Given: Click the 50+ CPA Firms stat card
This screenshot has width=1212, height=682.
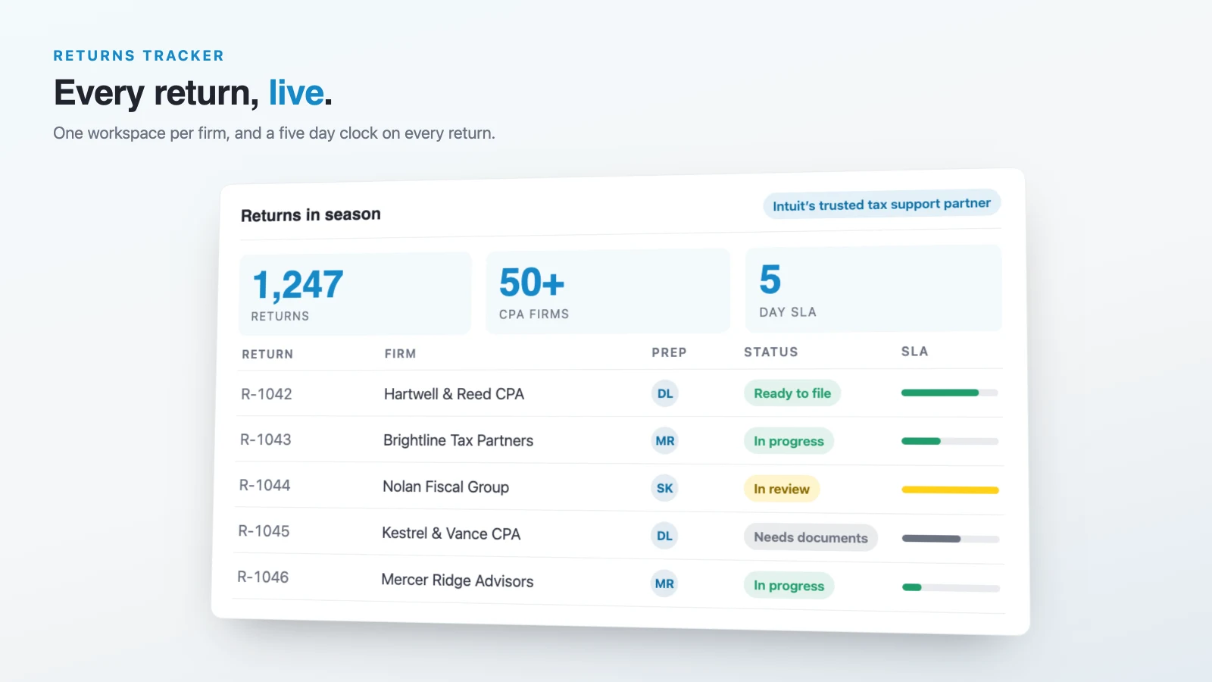Looking at the screenshot, I should click(x=608, y=292).
